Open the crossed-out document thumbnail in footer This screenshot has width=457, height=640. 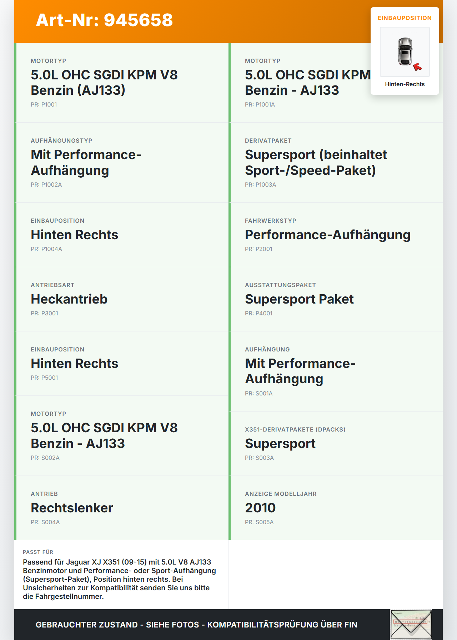tap(411, 624)
